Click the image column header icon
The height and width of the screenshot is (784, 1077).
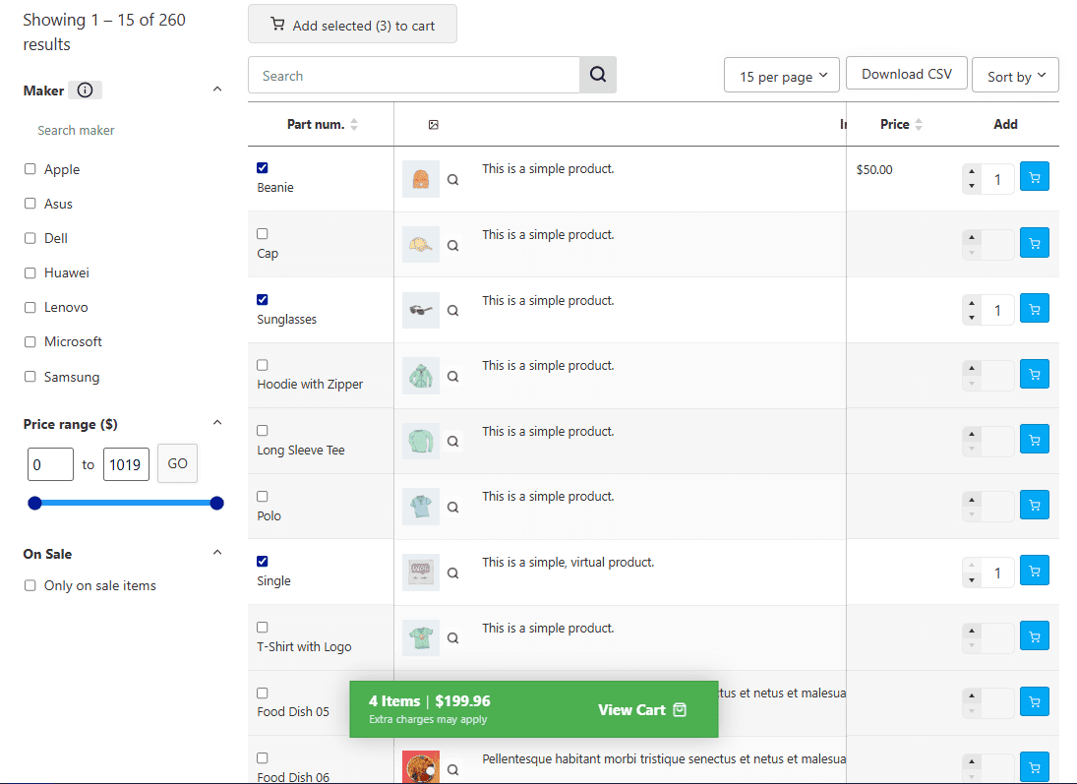click(434, 125)
